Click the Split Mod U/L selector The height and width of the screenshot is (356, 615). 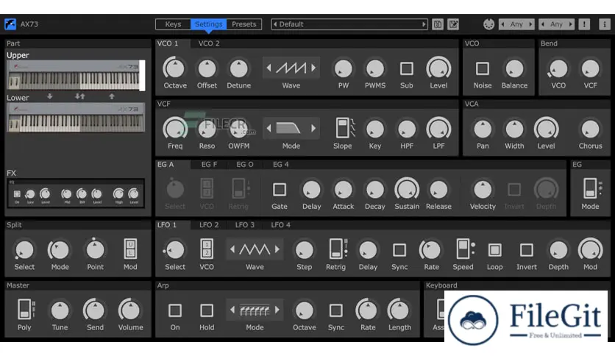(131, 249)
